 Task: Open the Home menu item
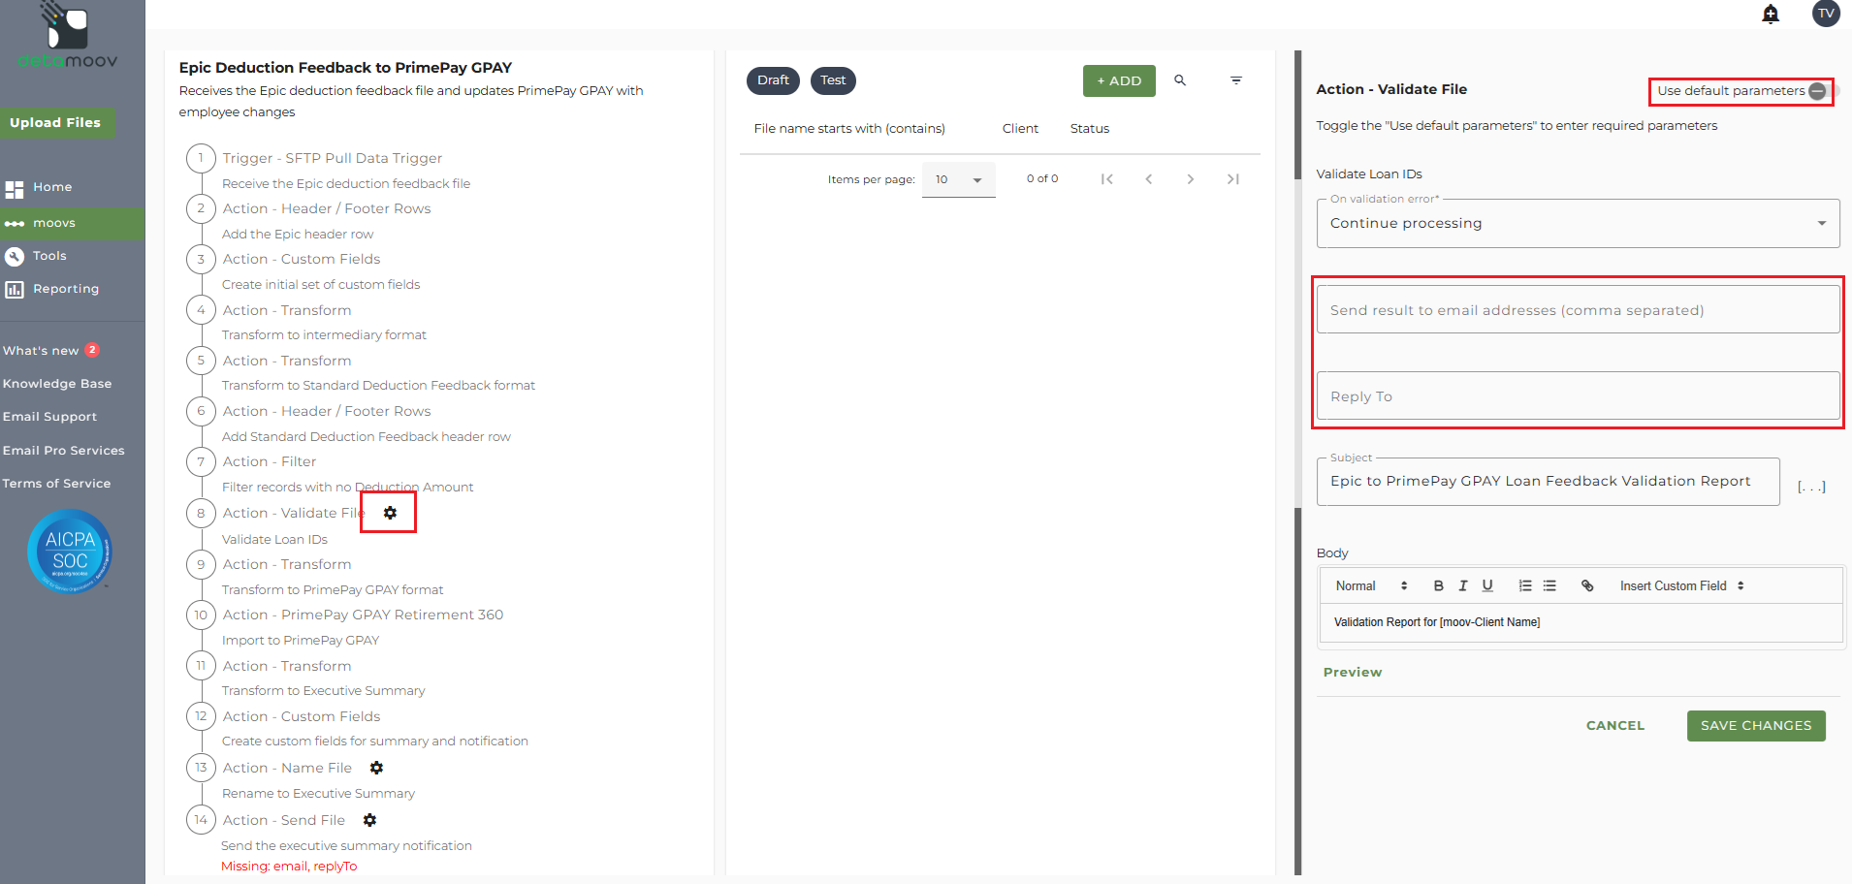click(x=72, y=187)
